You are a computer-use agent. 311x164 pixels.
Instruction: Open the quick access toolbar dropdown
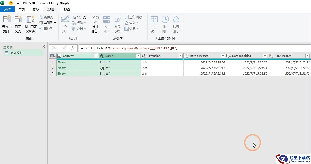[18, 3]
